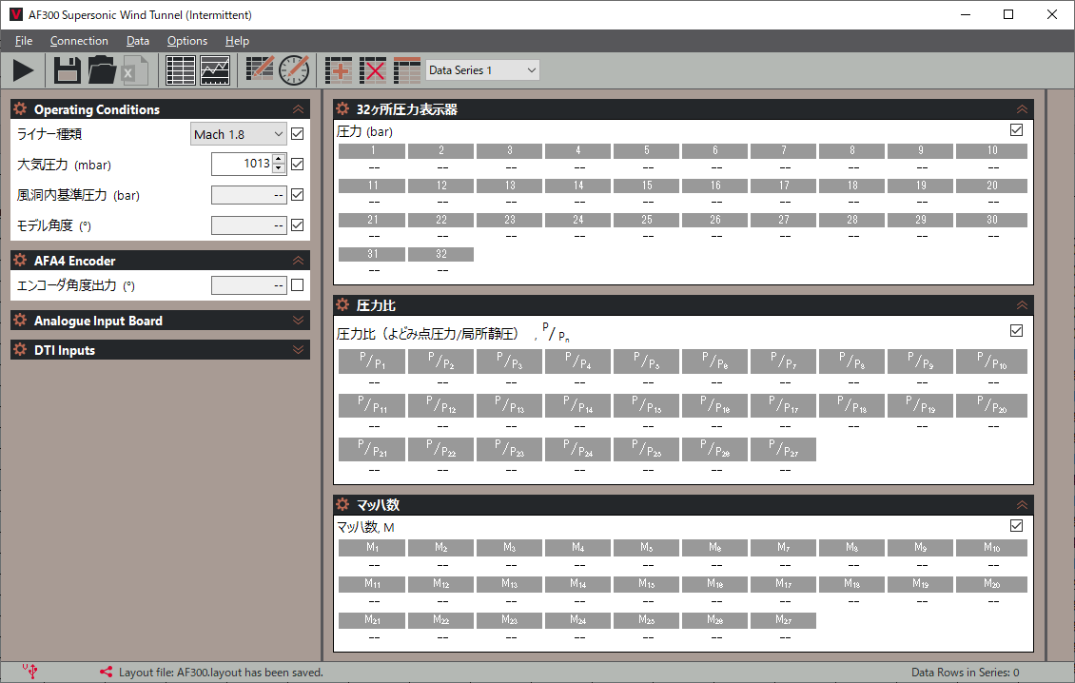
Task: Start data acquisition with the play button
Action: point(23,70)
